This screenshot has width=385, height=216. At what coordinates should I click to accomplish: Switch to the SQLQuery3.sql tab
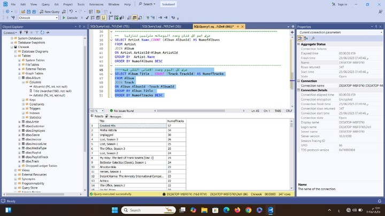pyautogui.click(x=161, y=27)
